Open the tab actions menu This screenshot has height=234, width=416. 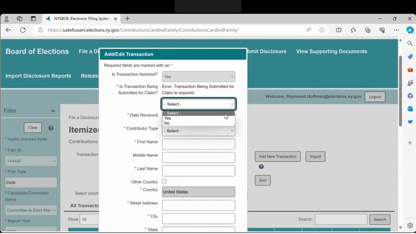tap(33, 19)
